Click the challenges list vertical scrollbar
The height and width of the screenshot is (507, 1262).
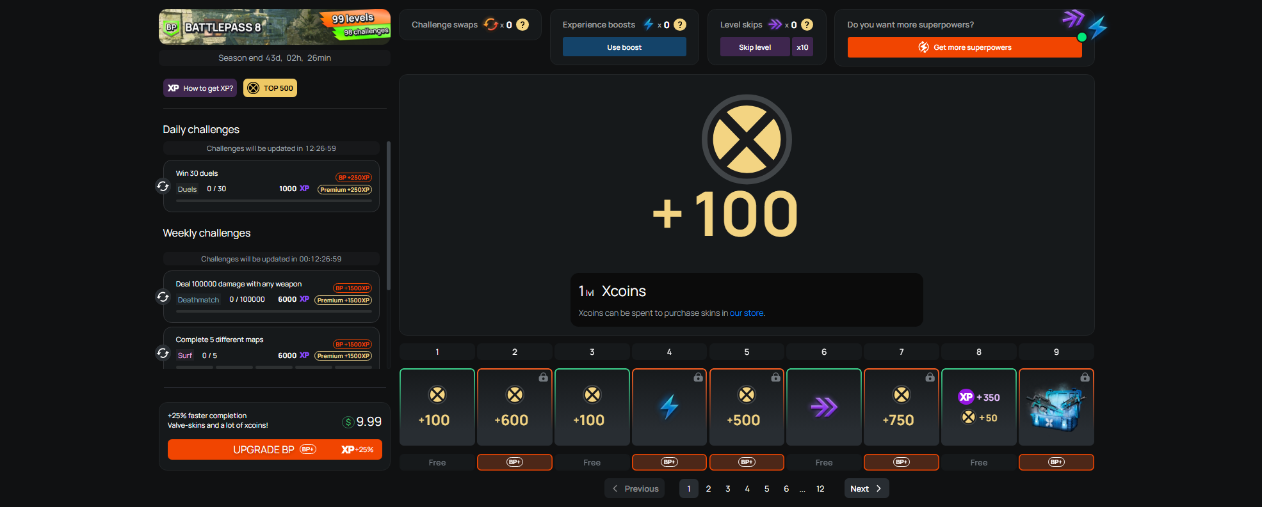(x=389, y=216)
